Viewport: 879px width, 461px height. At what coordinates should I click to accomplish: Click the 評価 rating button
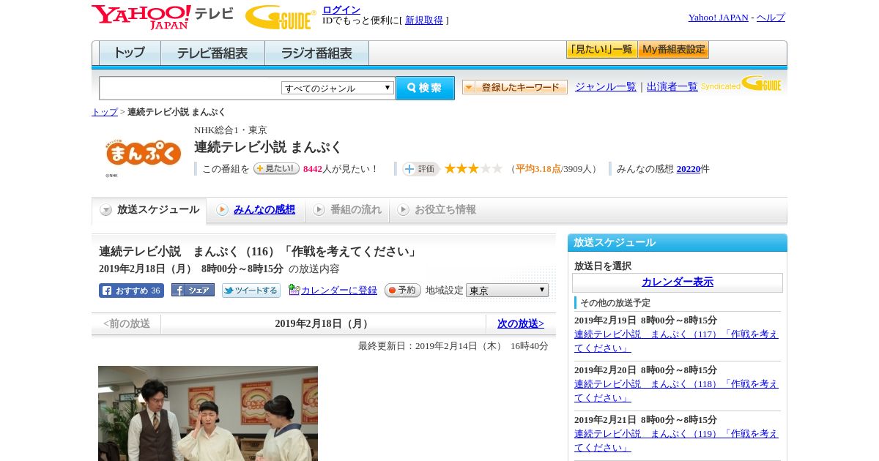(x=420, y=169)
